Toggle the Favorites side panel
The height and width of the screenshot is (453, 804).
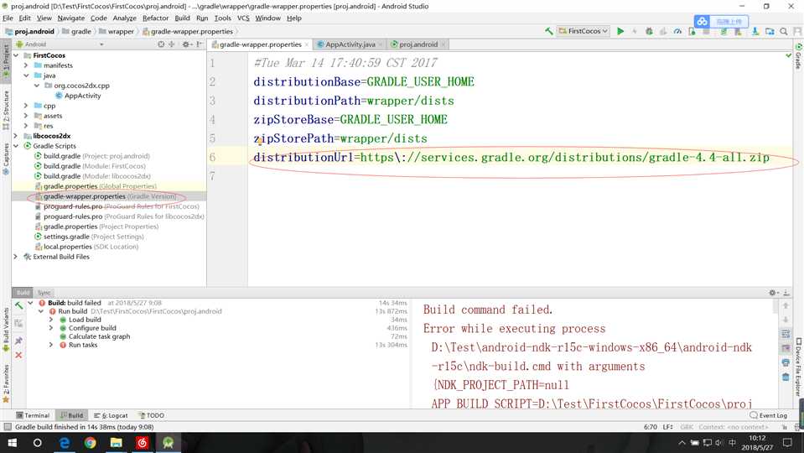click(x=6, y=383)
